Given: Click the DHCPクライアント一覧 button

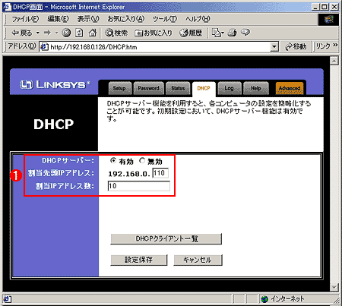Looking at the screenshot, I should [166, 238].
